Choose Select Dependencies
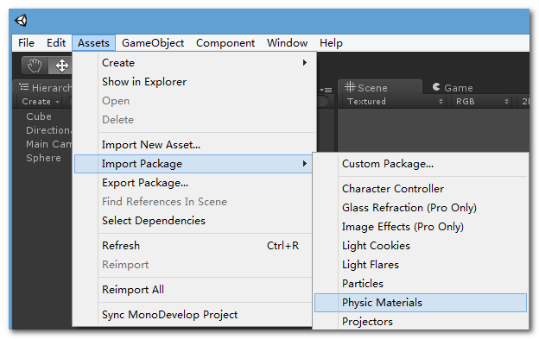Image resolution: width=539 pixels, height=339 pixels. (x=193, y=220)
